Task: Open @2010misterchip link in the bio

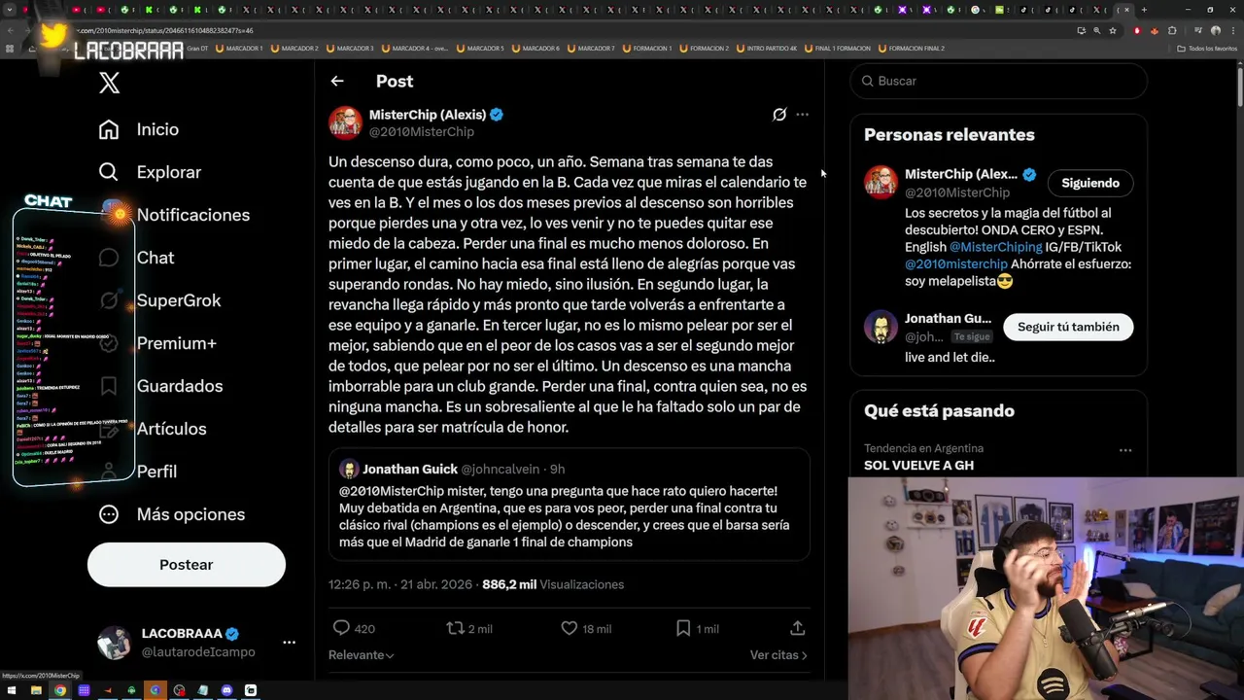Action: coord(956,264)
